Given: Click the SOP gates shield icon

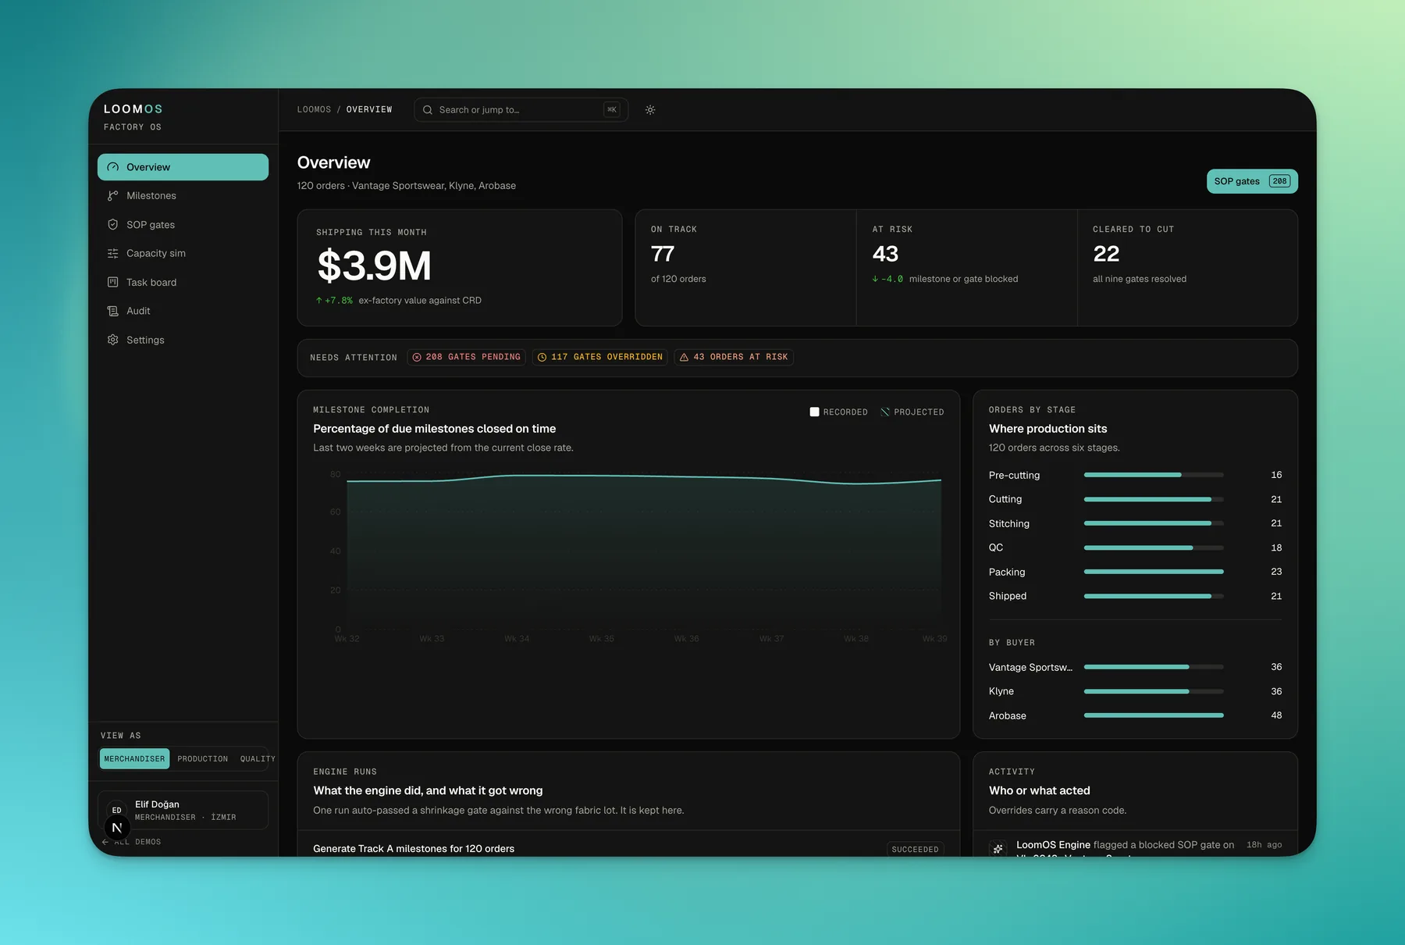Looking at the screenshot, I should (112, 225).
